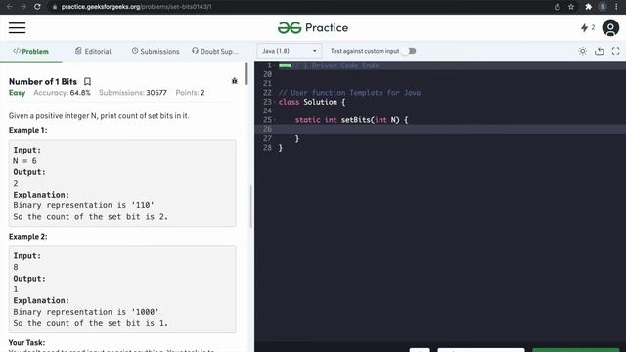This screenshot has height=352, width=626.
Task: Bookmark the Number of 1 Bits problem
Action: (87, 82)
